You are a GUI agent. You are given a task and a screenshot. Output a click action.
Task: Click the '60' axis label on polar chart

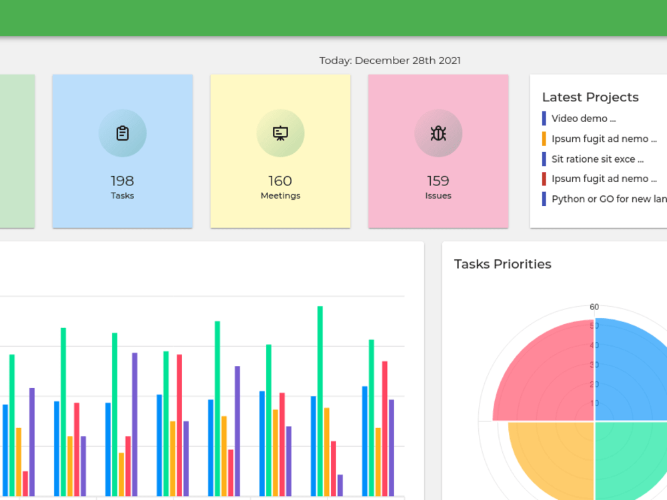tap(594, 307)
